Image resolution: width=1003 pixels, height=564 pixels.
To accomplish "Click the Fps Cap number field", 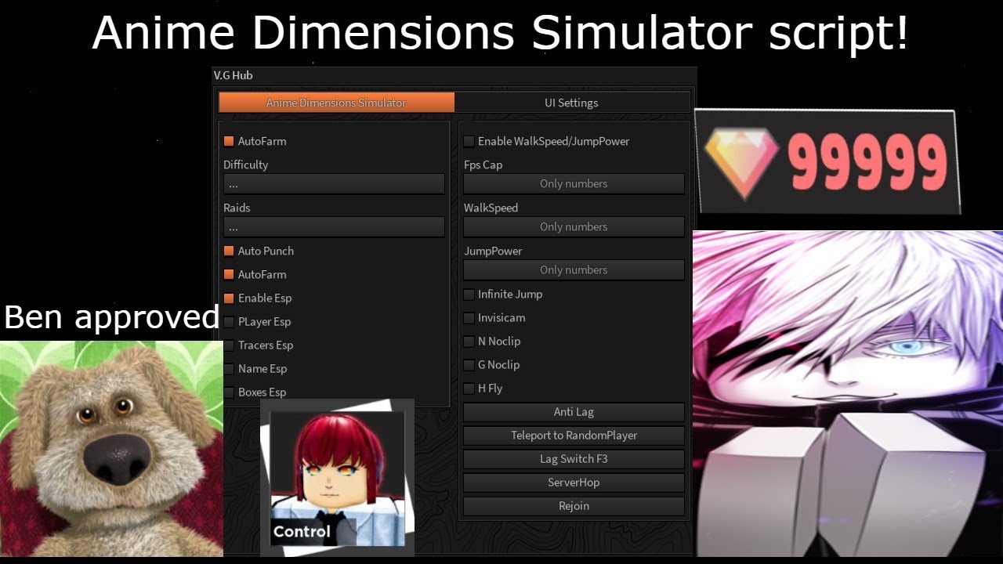I will point(574,184).
